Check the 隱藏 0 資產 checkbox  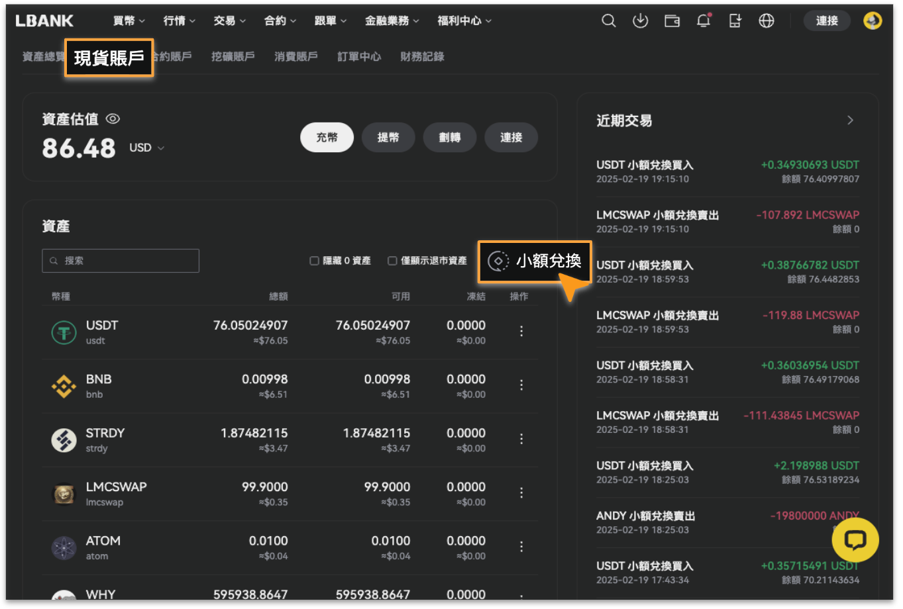(315, 261)
